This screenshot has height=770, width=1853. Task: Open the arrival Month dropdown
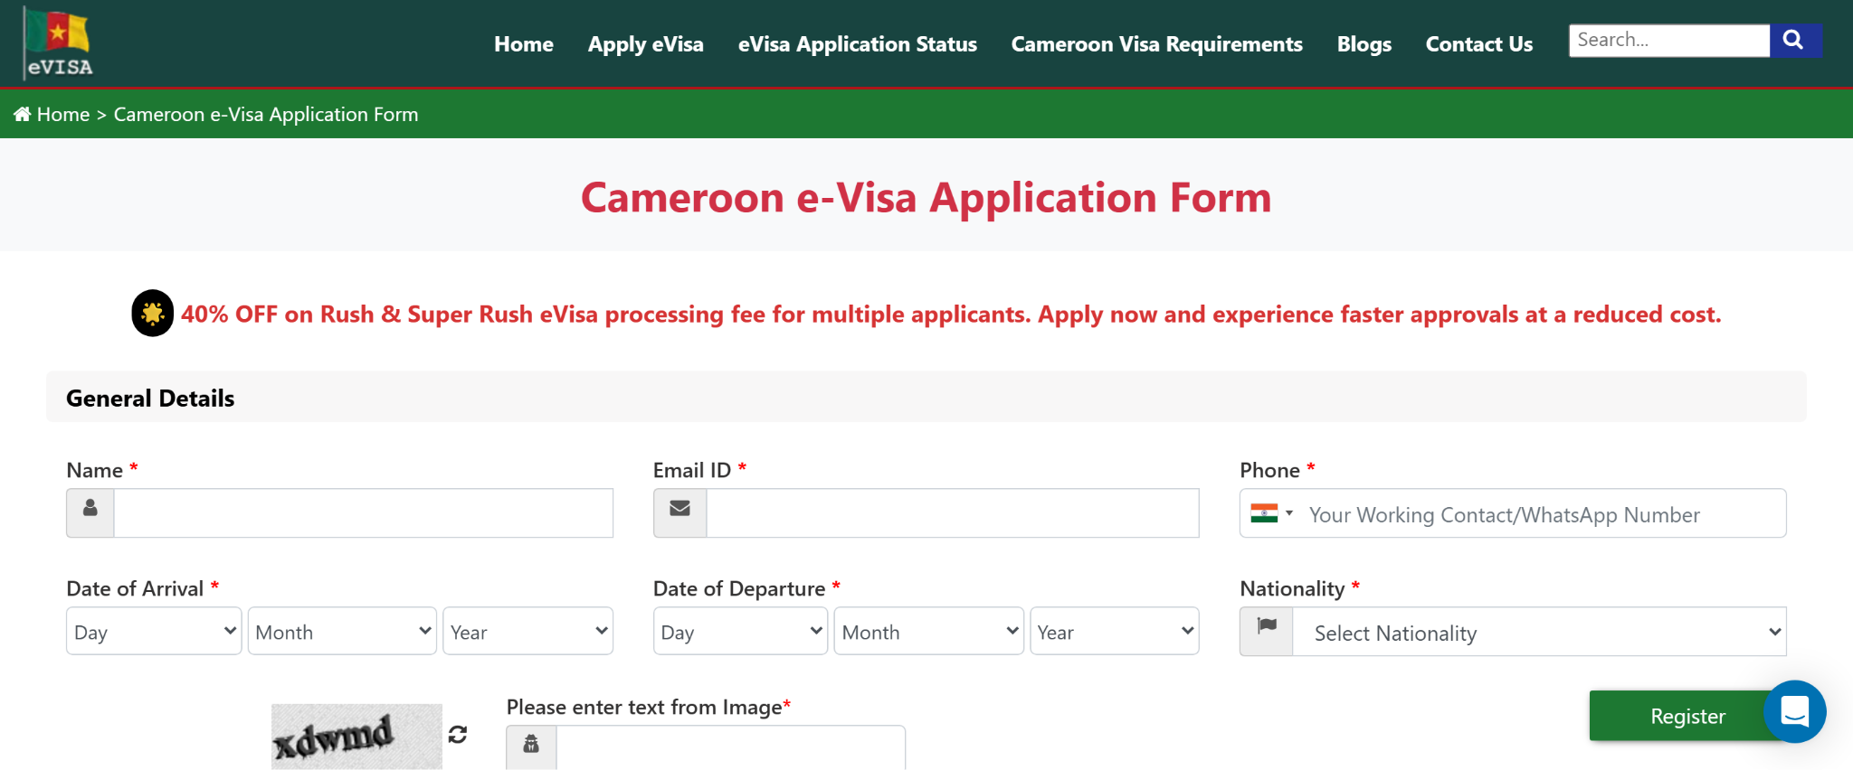pyautogui.click(x=342, y=632)
